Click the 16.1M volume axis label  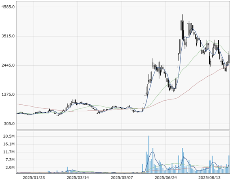[x=9, y=144]
